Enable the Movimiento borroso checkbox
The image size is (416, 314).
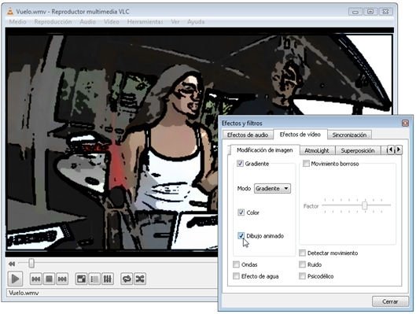click(x=306, y=164)
